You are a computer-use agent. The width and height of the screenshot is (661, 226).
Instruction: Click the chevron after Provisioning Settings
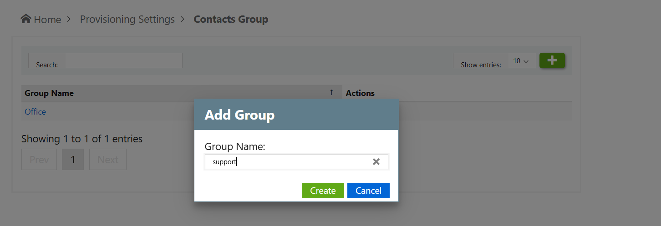coord(183,20)
